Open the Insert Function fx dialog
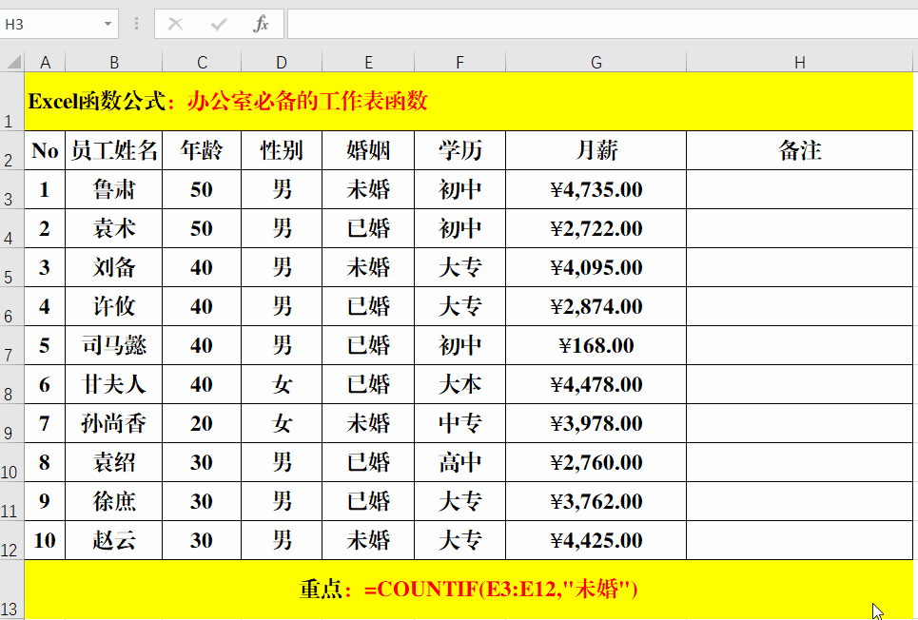918x620 pixels. (261, 24)
